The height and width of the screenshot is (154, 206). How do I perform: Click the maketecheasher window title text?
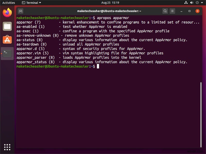pyautogui.click(x=109, y=11)
